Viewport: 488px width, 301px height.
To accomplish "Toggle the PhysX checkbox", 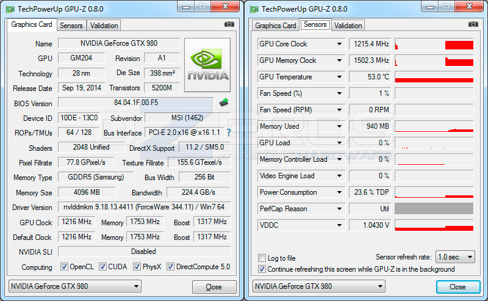I will tap(137, 267).
